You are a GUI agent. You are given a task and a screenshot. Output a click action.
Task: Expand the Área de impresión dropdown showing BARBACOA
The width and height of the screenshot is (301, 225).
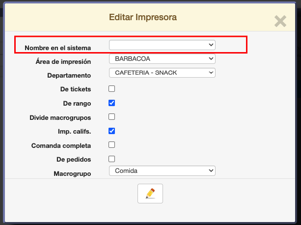[162, 59]
